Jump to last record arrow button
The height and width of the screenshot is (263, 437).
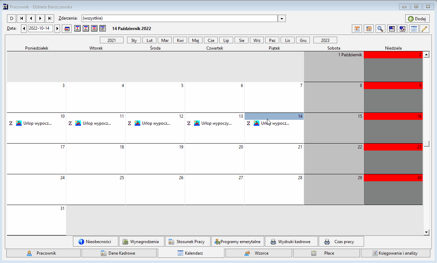(50, 18)
